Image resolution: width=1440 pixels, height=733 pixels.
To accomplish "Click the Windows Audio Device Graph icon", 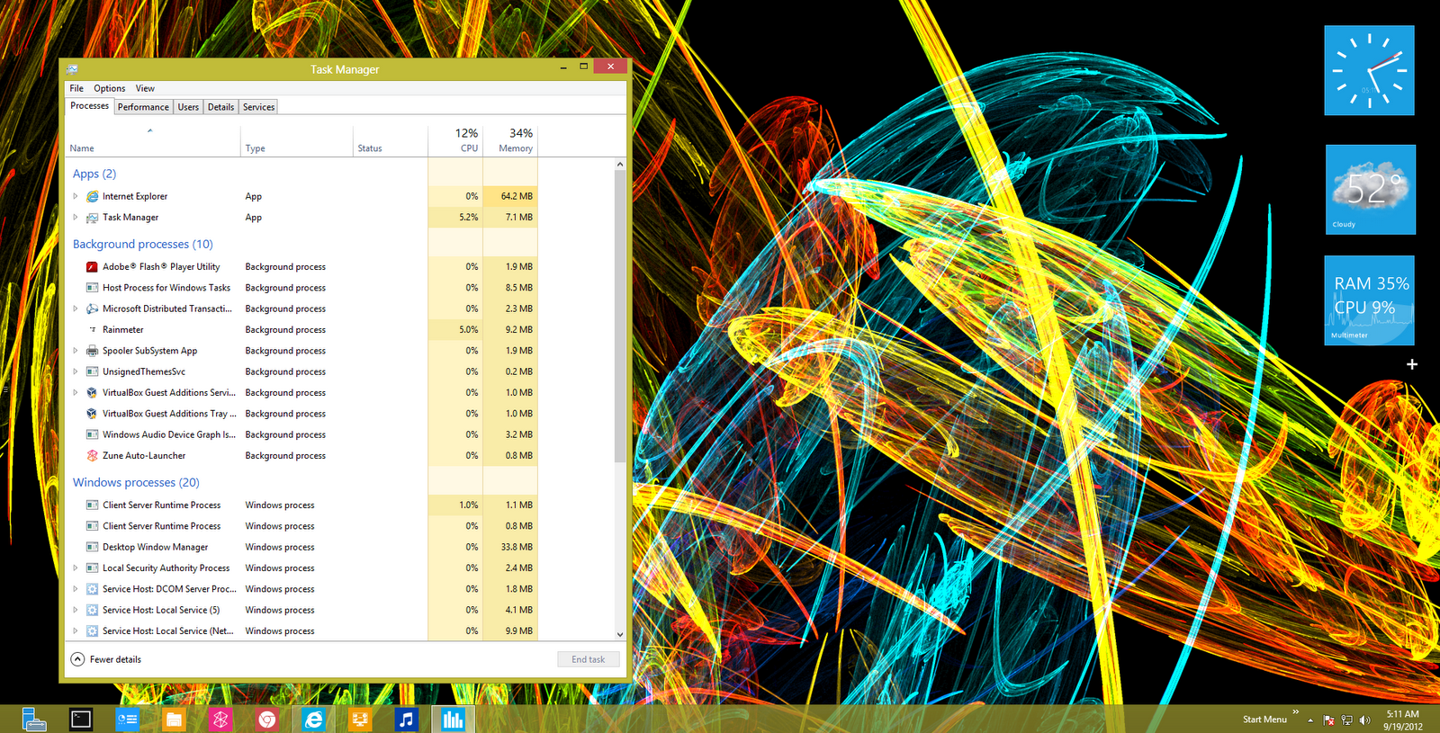I will [92, 434].
